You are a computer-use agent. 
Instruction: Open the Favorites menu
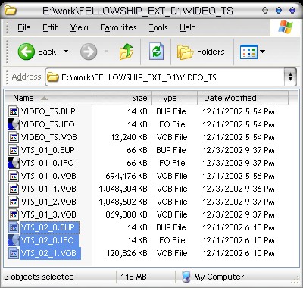point(118,27)
